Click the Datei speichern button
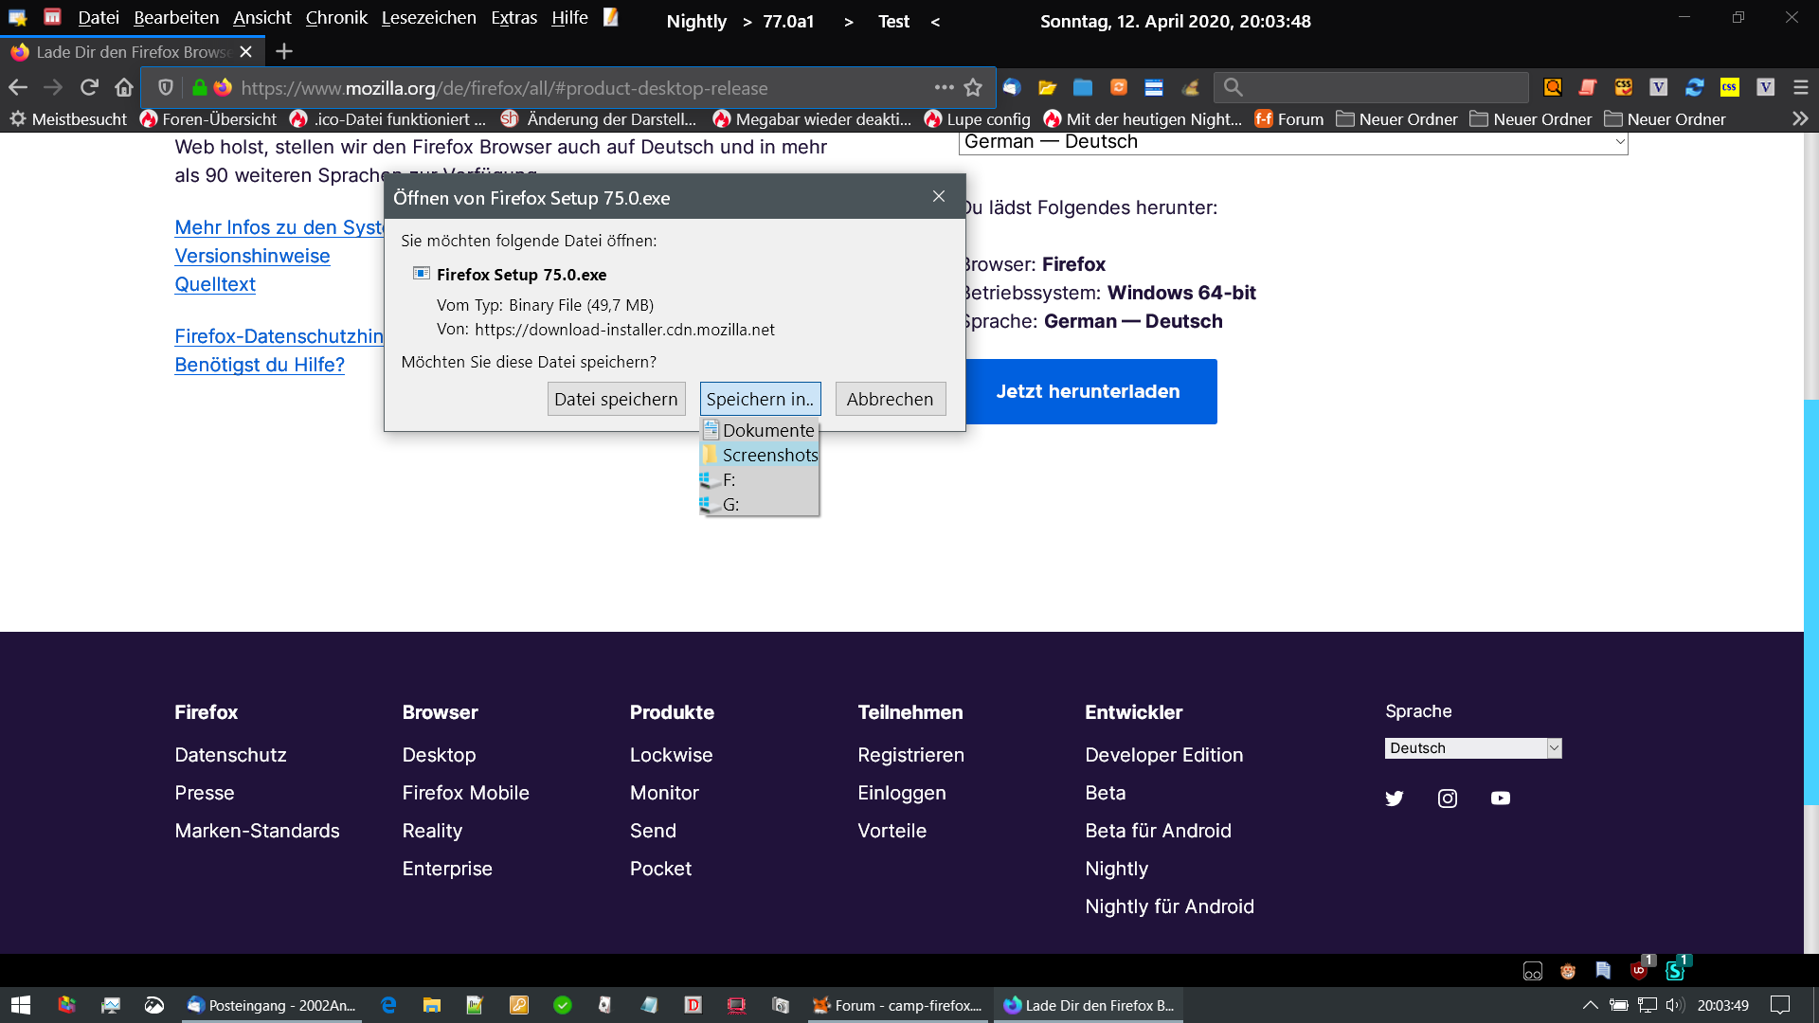The width and height of the screenshot is (1819, 1023). 616,399
